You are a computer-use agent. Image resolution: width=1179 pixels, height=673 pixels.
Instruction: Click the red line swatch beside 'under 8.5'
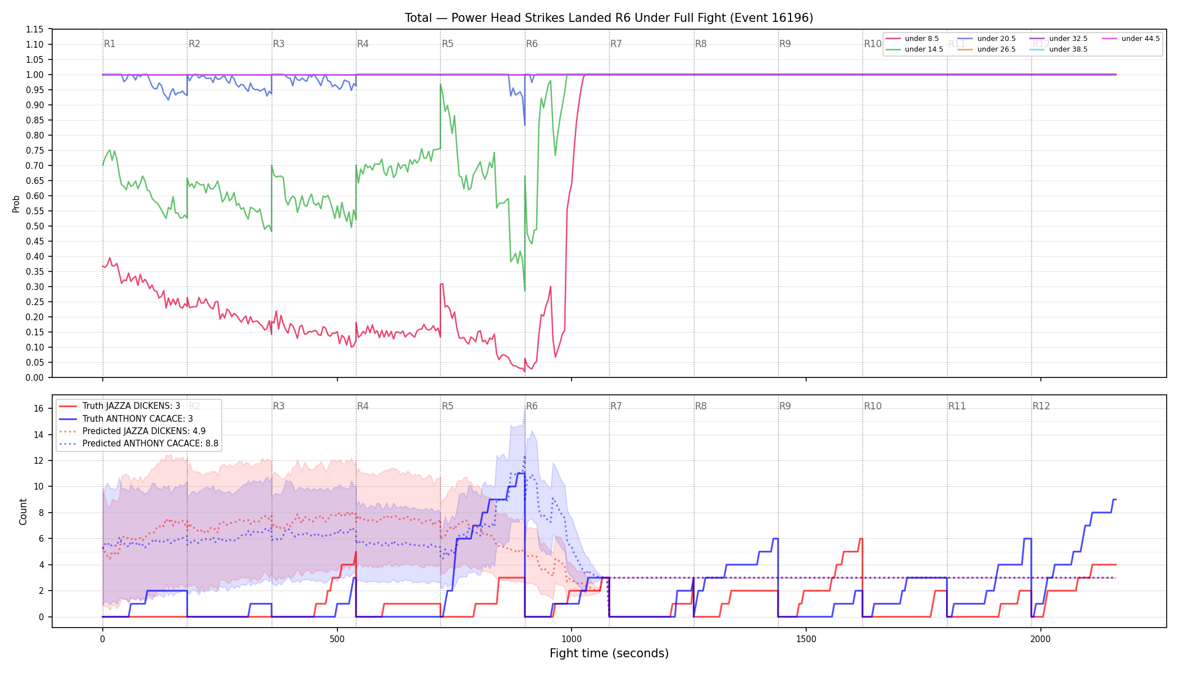[893, 39]
